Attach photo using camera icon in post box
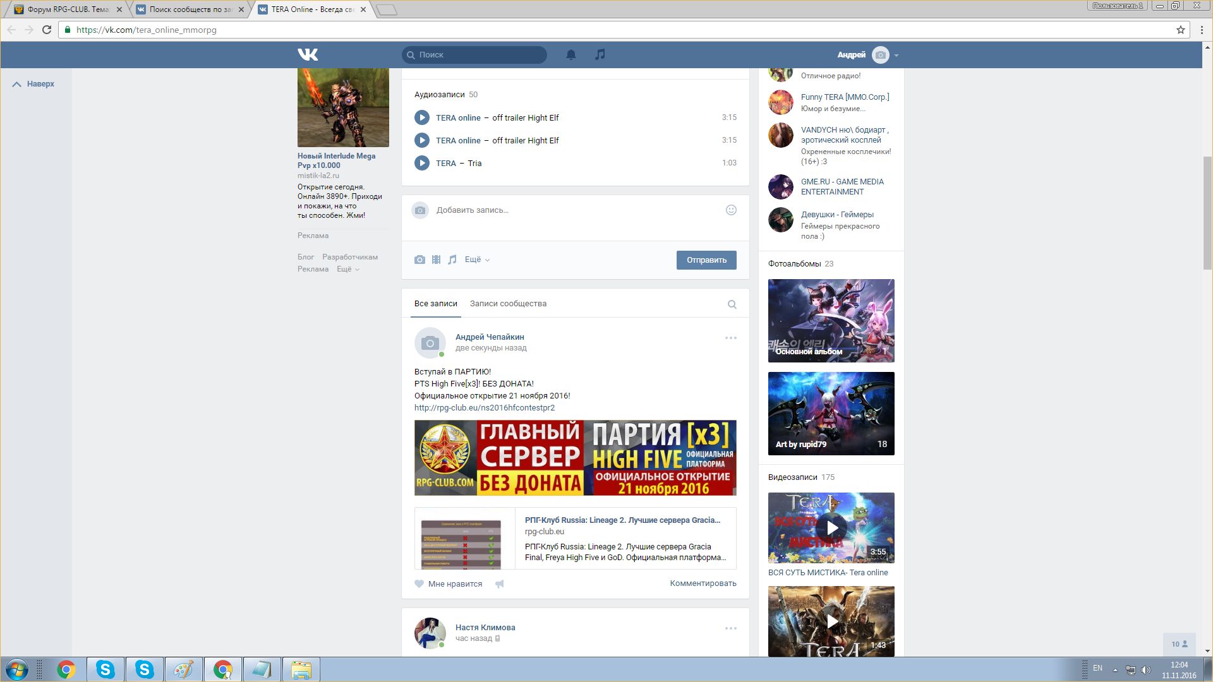 [419, 260]
